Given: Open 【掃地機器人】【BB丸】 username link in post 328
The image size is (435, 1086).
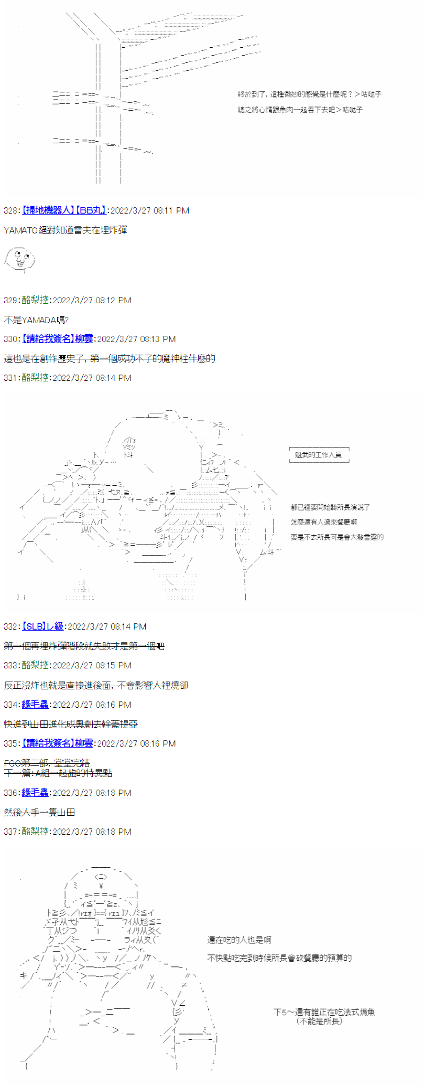Looking at the screenshot, I should (64, 210).
